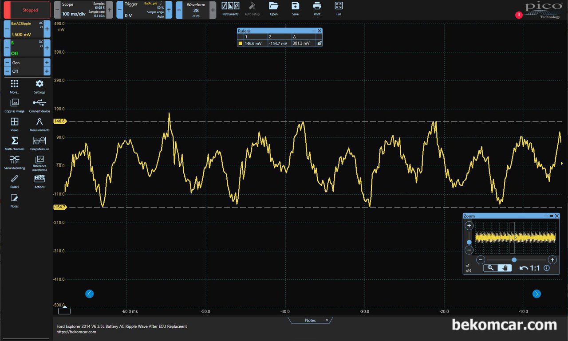Click vertical zoom slider handle
568x341 pixels.
[x=469, y=242]
